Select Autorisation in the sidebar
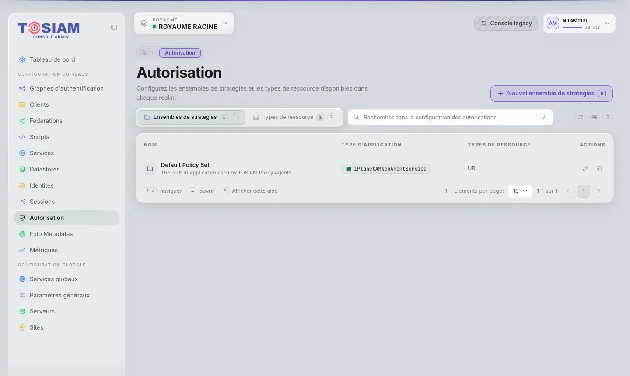 click(x=66, y=218)
